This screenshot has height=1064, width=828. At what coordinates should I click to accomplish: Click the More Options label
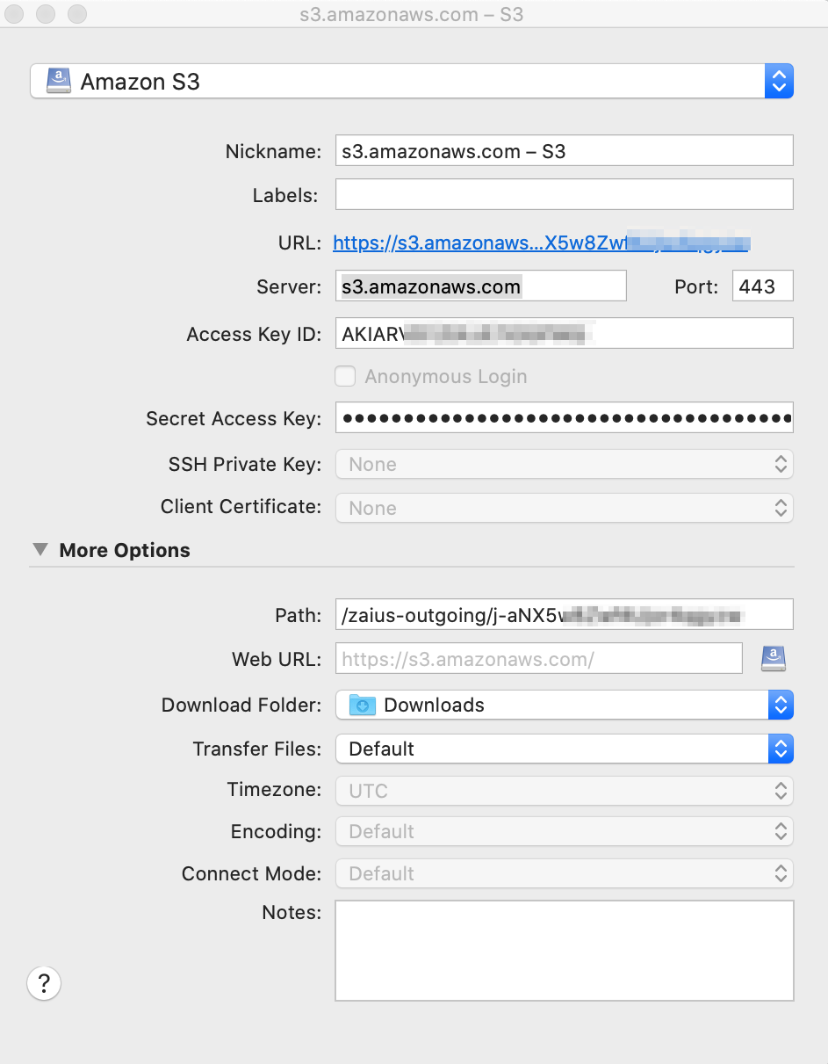tap(125, 550)
